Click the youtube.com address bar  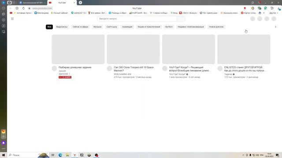(42, 8)
